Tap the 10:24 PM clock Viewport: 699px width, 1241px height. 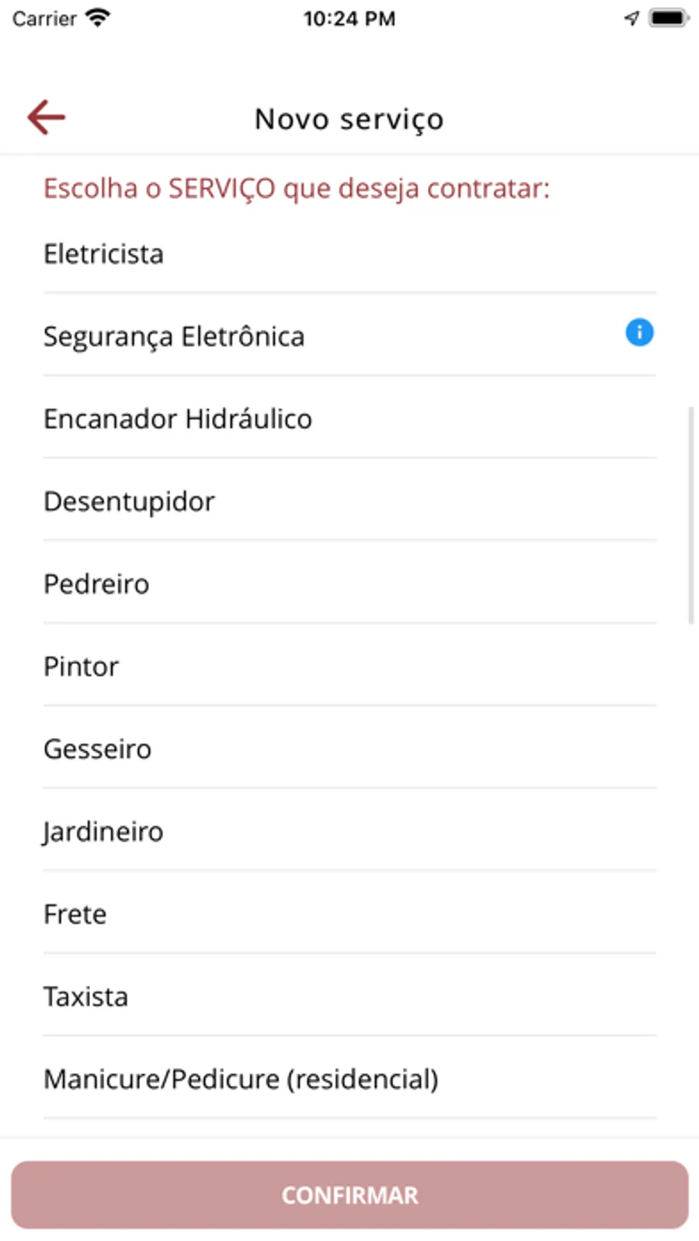[349, 18]
